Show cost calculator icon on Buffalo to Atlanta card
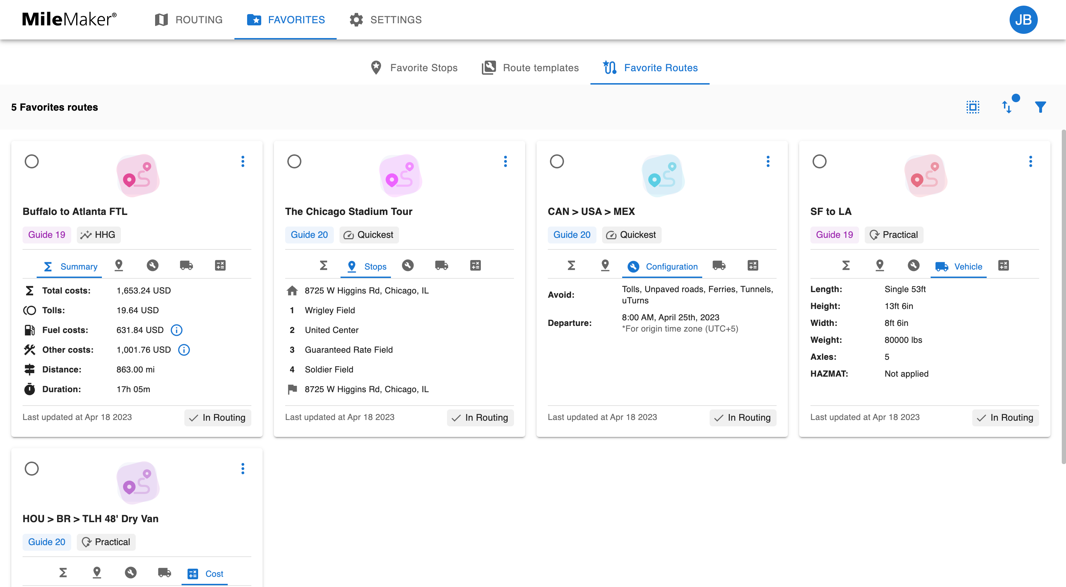The height and width of the screenshot is (587, 1066). [x=220, y=266]
